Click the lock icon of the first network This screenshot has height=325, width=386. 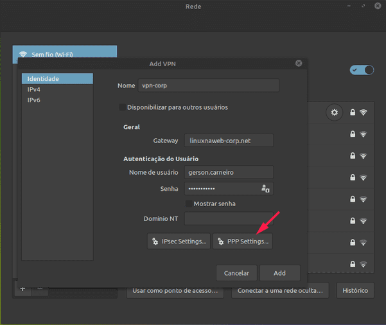353,112
